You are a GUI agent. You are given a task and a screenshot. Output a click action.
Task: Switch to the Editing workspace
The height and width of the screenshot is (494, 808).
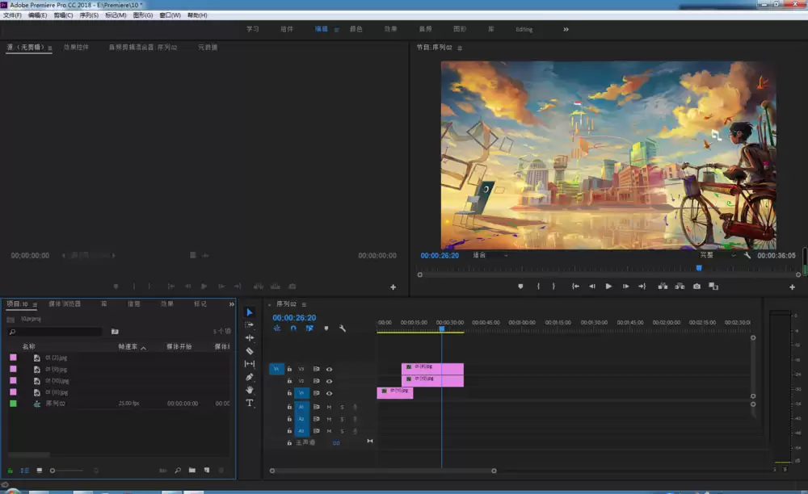[x=524, y=29]
